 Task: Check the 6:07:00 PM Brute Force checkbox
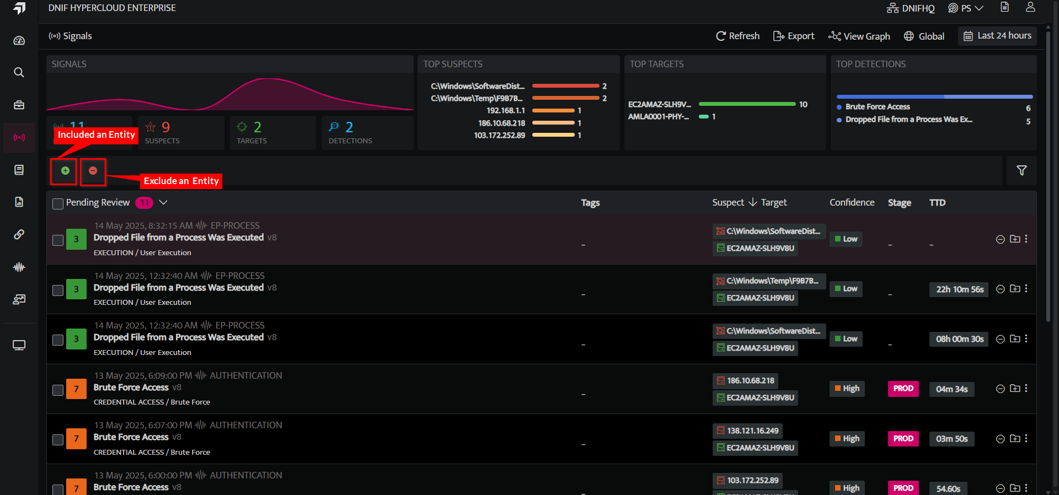[58, 440]
